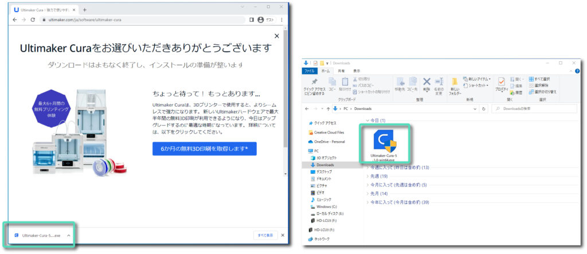Screen dimensions: 587x254
Task: Click the 新しいフォルダー ribbon icon
Action: coord(455,86)
